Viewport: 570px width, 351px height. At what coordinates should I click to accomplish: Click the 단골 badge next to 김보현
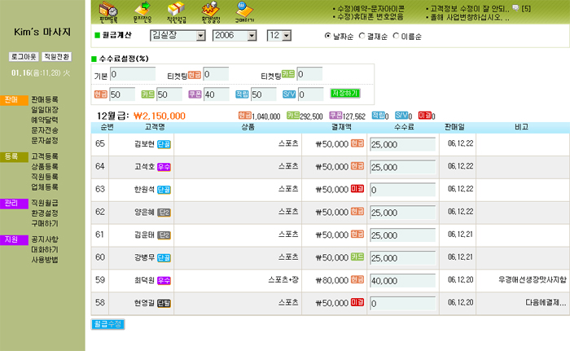pyautogui.click(x=164, y=143)
